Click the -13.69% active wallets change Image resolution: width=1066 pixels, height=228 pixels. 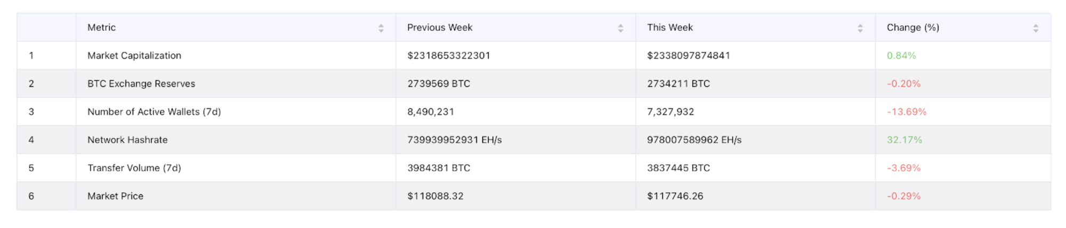pyautogui.click(x=906, y=112)
